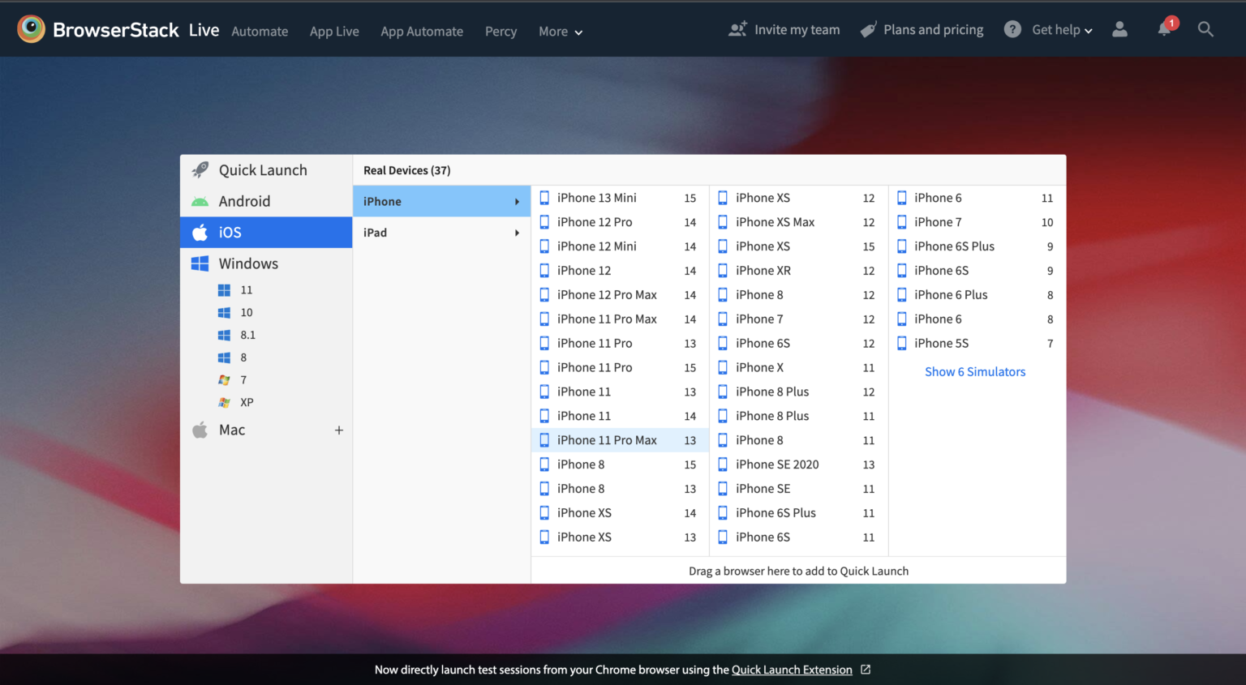This screenshot has height=685, width=1246.
Task: Expand the iPad device submenu arrow
Action: click(x=518, y=233)
